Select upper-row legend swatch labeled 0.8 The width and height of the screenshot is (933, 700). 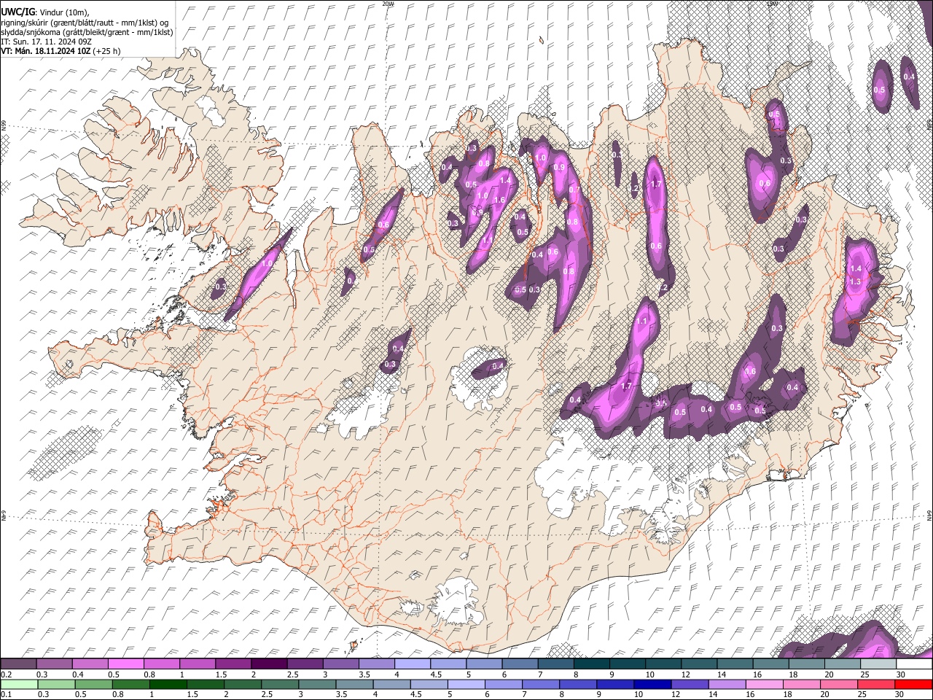[161, 664]
